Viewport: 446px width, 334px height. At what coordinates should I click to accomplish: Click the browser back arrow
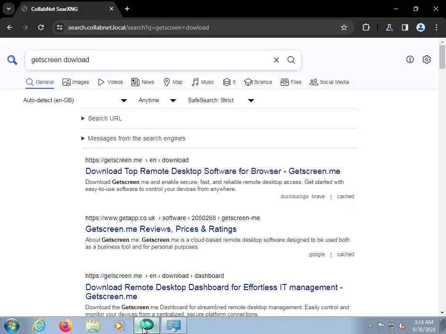pos(10,27)
